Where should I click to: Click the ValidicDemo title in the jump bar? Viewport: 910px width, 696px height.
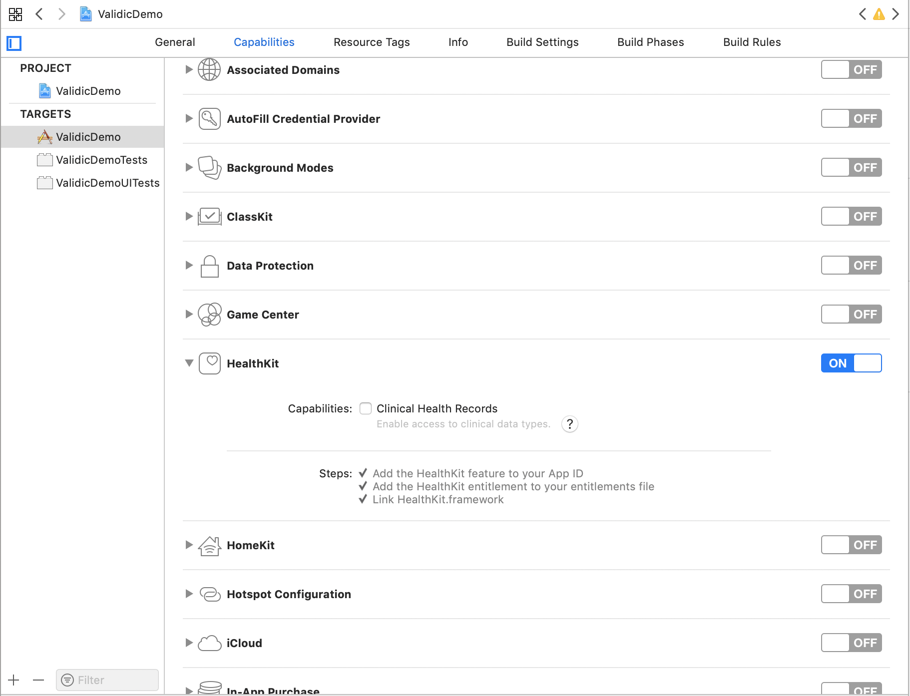point(130,14)
